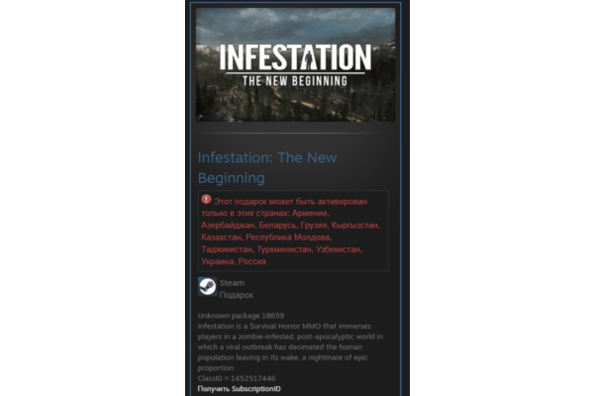Image resolution: width=594 pixels, height=396 pixels.
Task: Click the Infestation game banner image
Action: (295, 64)
